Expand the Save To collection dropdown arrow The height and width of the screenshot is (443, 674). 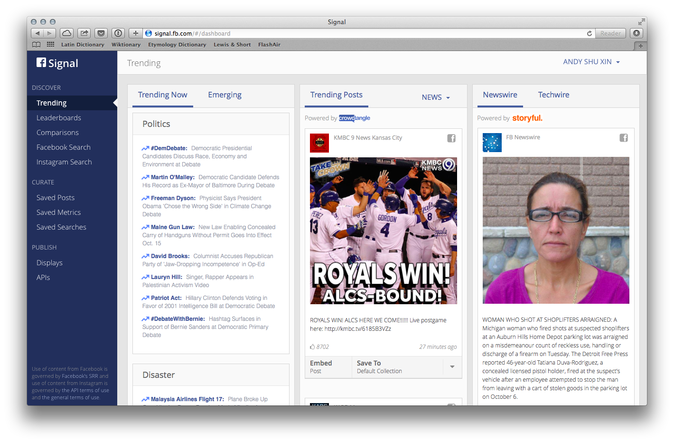[452, 367]
